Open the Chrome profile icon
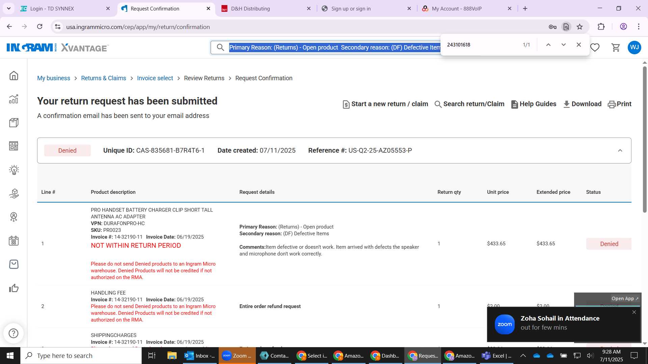 click(623, 27)
